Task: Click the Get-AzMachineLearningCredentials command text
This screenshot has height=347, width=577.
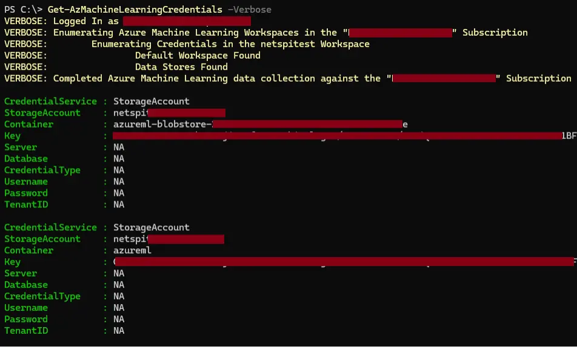Action: click(x=135, y=10)
